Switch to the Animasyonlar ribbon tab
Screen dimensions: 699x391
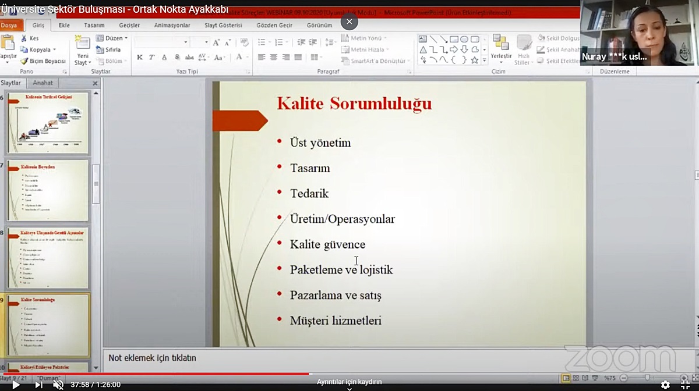[x=172, y=26]
